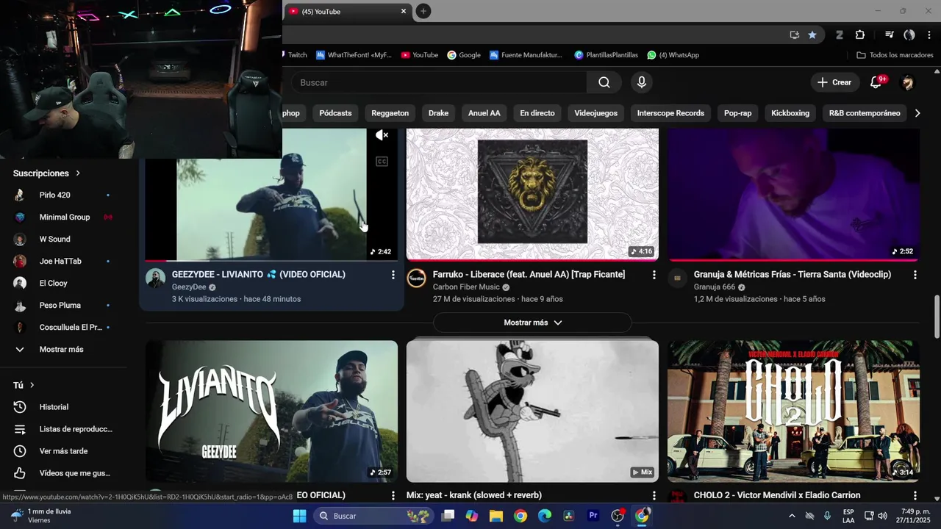
Task: Open the Tú section in sidebar
Action: click(x=24, y=385)
